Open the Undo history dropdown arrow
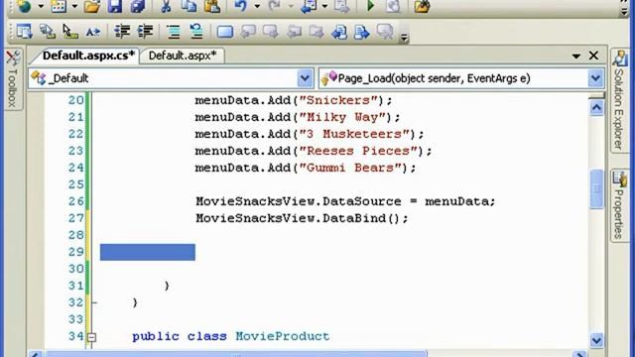This screenshot has width=635, height=357. tap(257, 6)
